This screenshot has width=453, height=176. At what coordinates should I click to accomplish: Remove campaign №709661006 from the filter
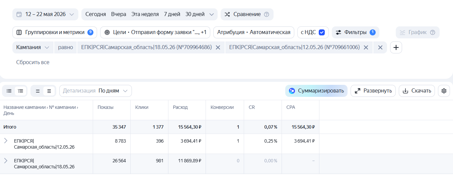point(366,47)
